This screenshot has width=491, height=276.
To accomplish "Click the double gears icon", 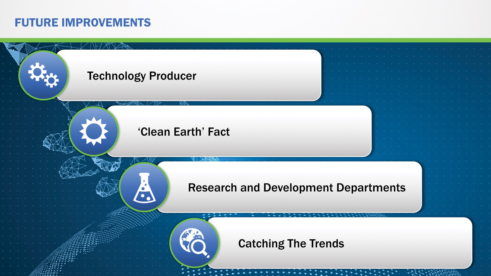I will (x=43, y=75).
